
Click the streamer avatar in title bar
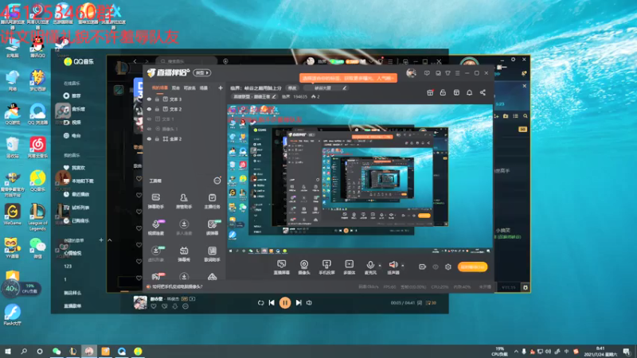click(x=411, y=73)
